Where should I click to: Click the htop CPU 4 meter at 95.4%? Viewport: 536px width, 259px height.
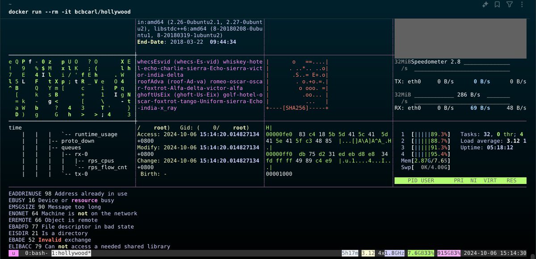[x=426, y=154]
